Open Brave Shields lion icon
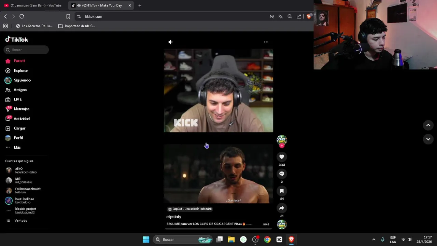Viewport: 437px width, 246px height. (309, 16)
